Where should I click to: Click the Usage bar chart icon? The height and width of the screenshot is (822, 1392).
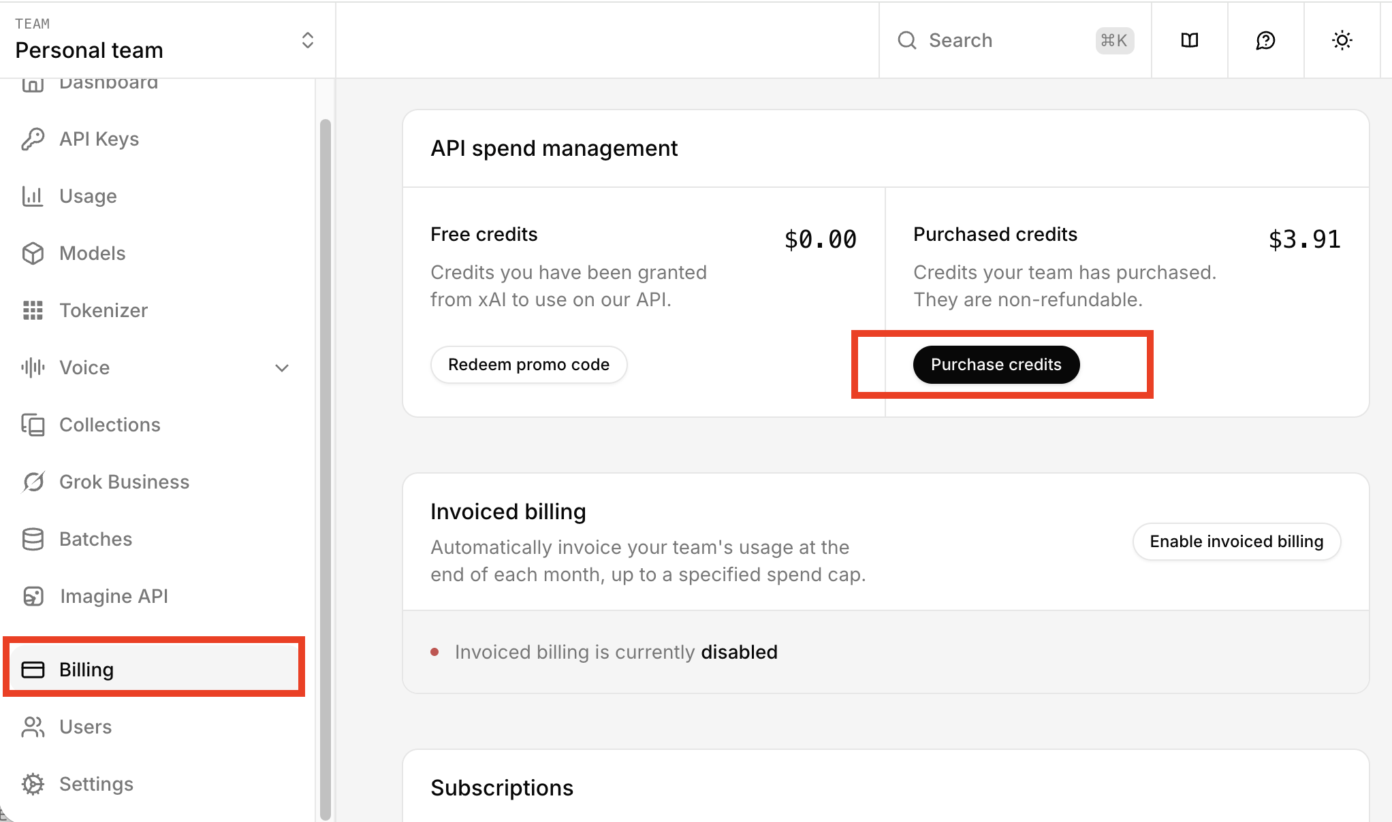click(x=33, y=196)
